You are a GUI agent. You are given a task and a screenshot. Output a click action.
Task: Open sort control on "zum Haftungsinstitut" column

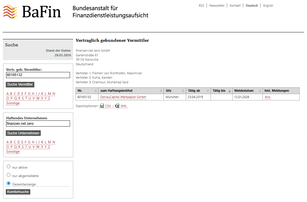(x=161, y=90)
